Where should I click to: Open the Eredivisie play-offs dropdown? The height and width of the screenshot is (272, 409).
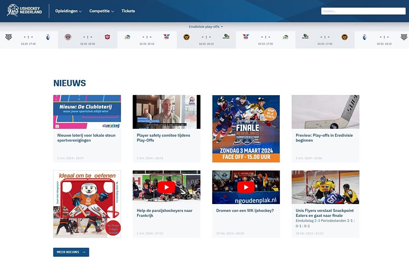tap(206, 27)
